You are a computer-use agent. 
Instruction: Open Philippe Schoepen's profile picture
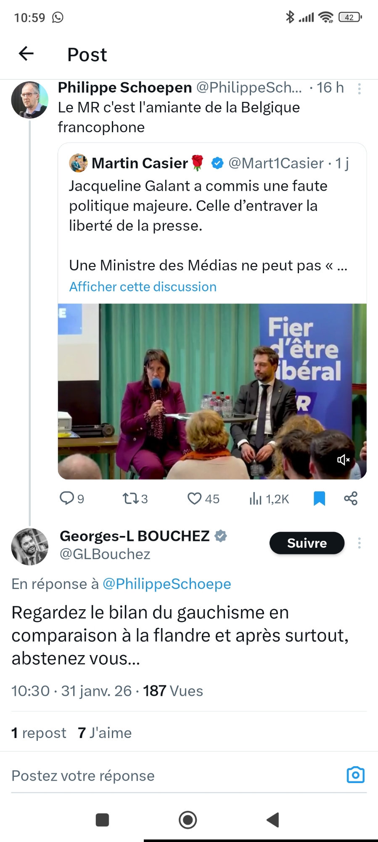pos(29,100)
